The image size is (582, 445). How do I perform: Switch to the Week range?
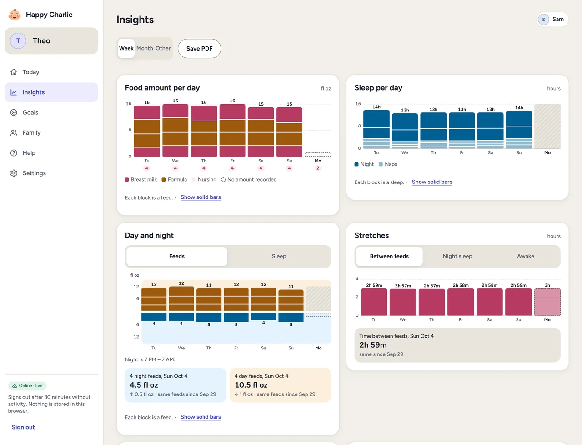(126, 48)
